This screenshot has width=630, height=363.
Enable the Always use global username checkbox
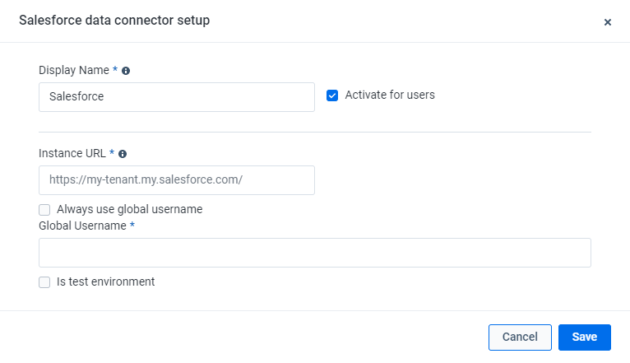pos(44,210)
